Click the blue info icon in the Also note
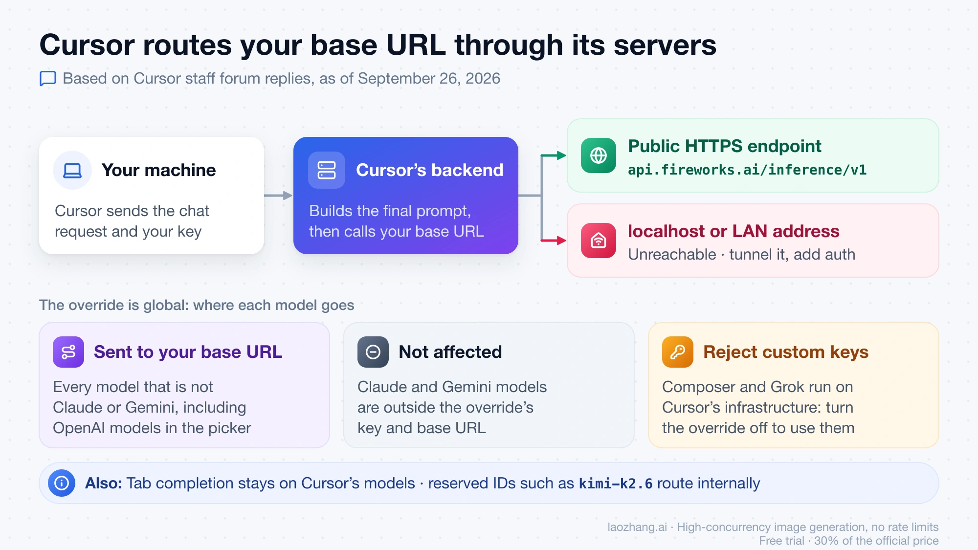The height and width of the screenshot is (550, 978). pos(62,483)
